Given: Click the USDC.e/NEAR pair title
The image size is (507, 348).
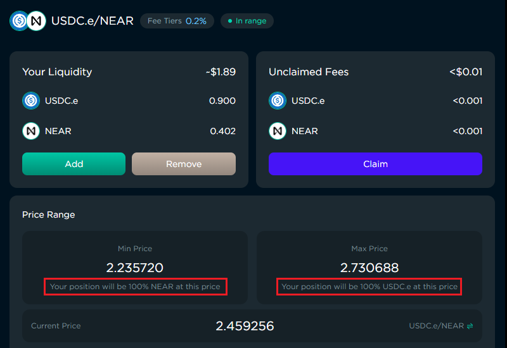Looking at the screenshot, I should (93, 21).
